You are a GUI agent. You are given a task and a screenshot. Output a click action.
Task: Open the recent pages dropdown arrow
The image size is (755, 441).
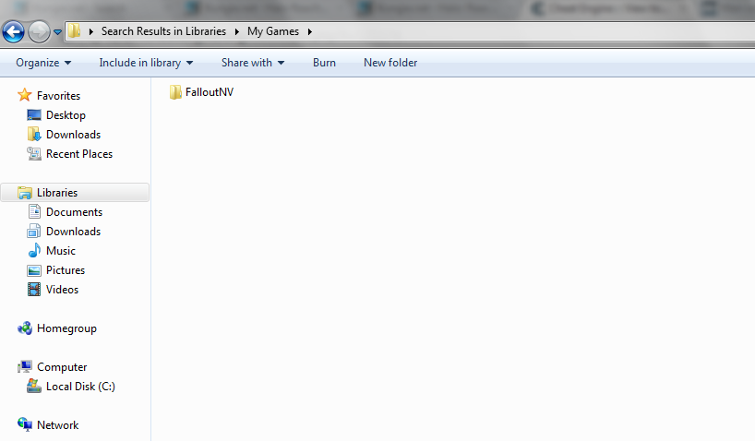tap(57, 32)
